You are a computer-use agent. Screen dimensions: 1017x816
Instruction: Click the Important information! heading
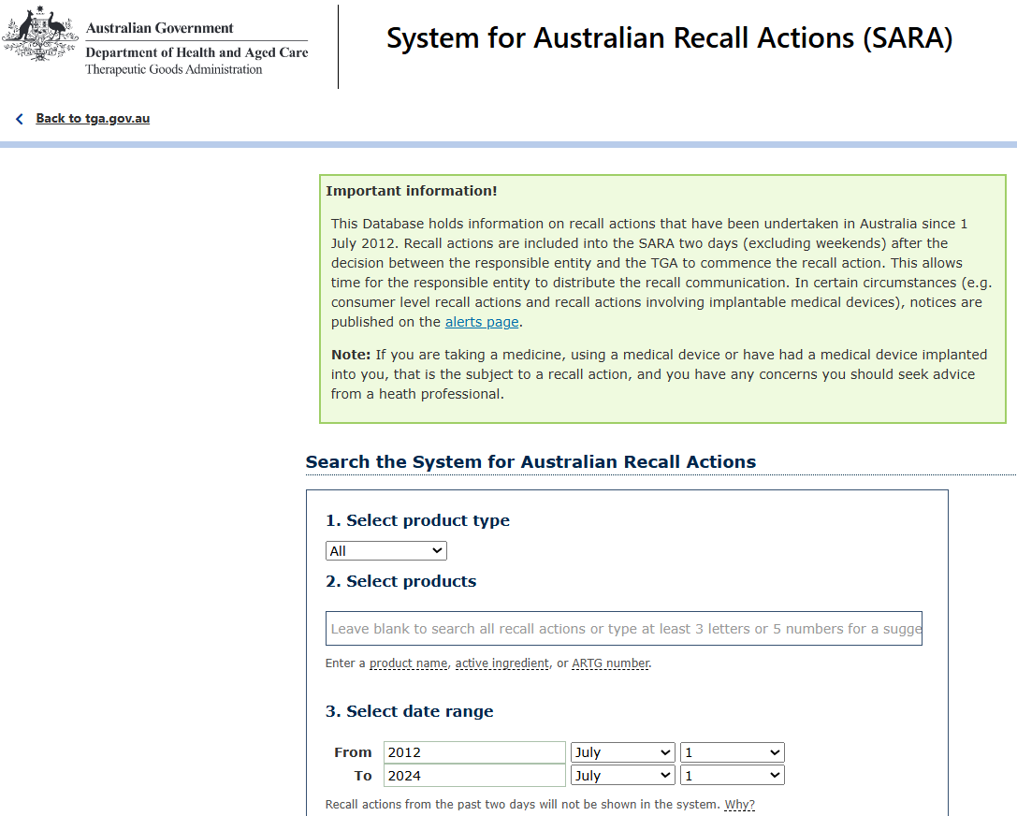click(x=412, y=191)
